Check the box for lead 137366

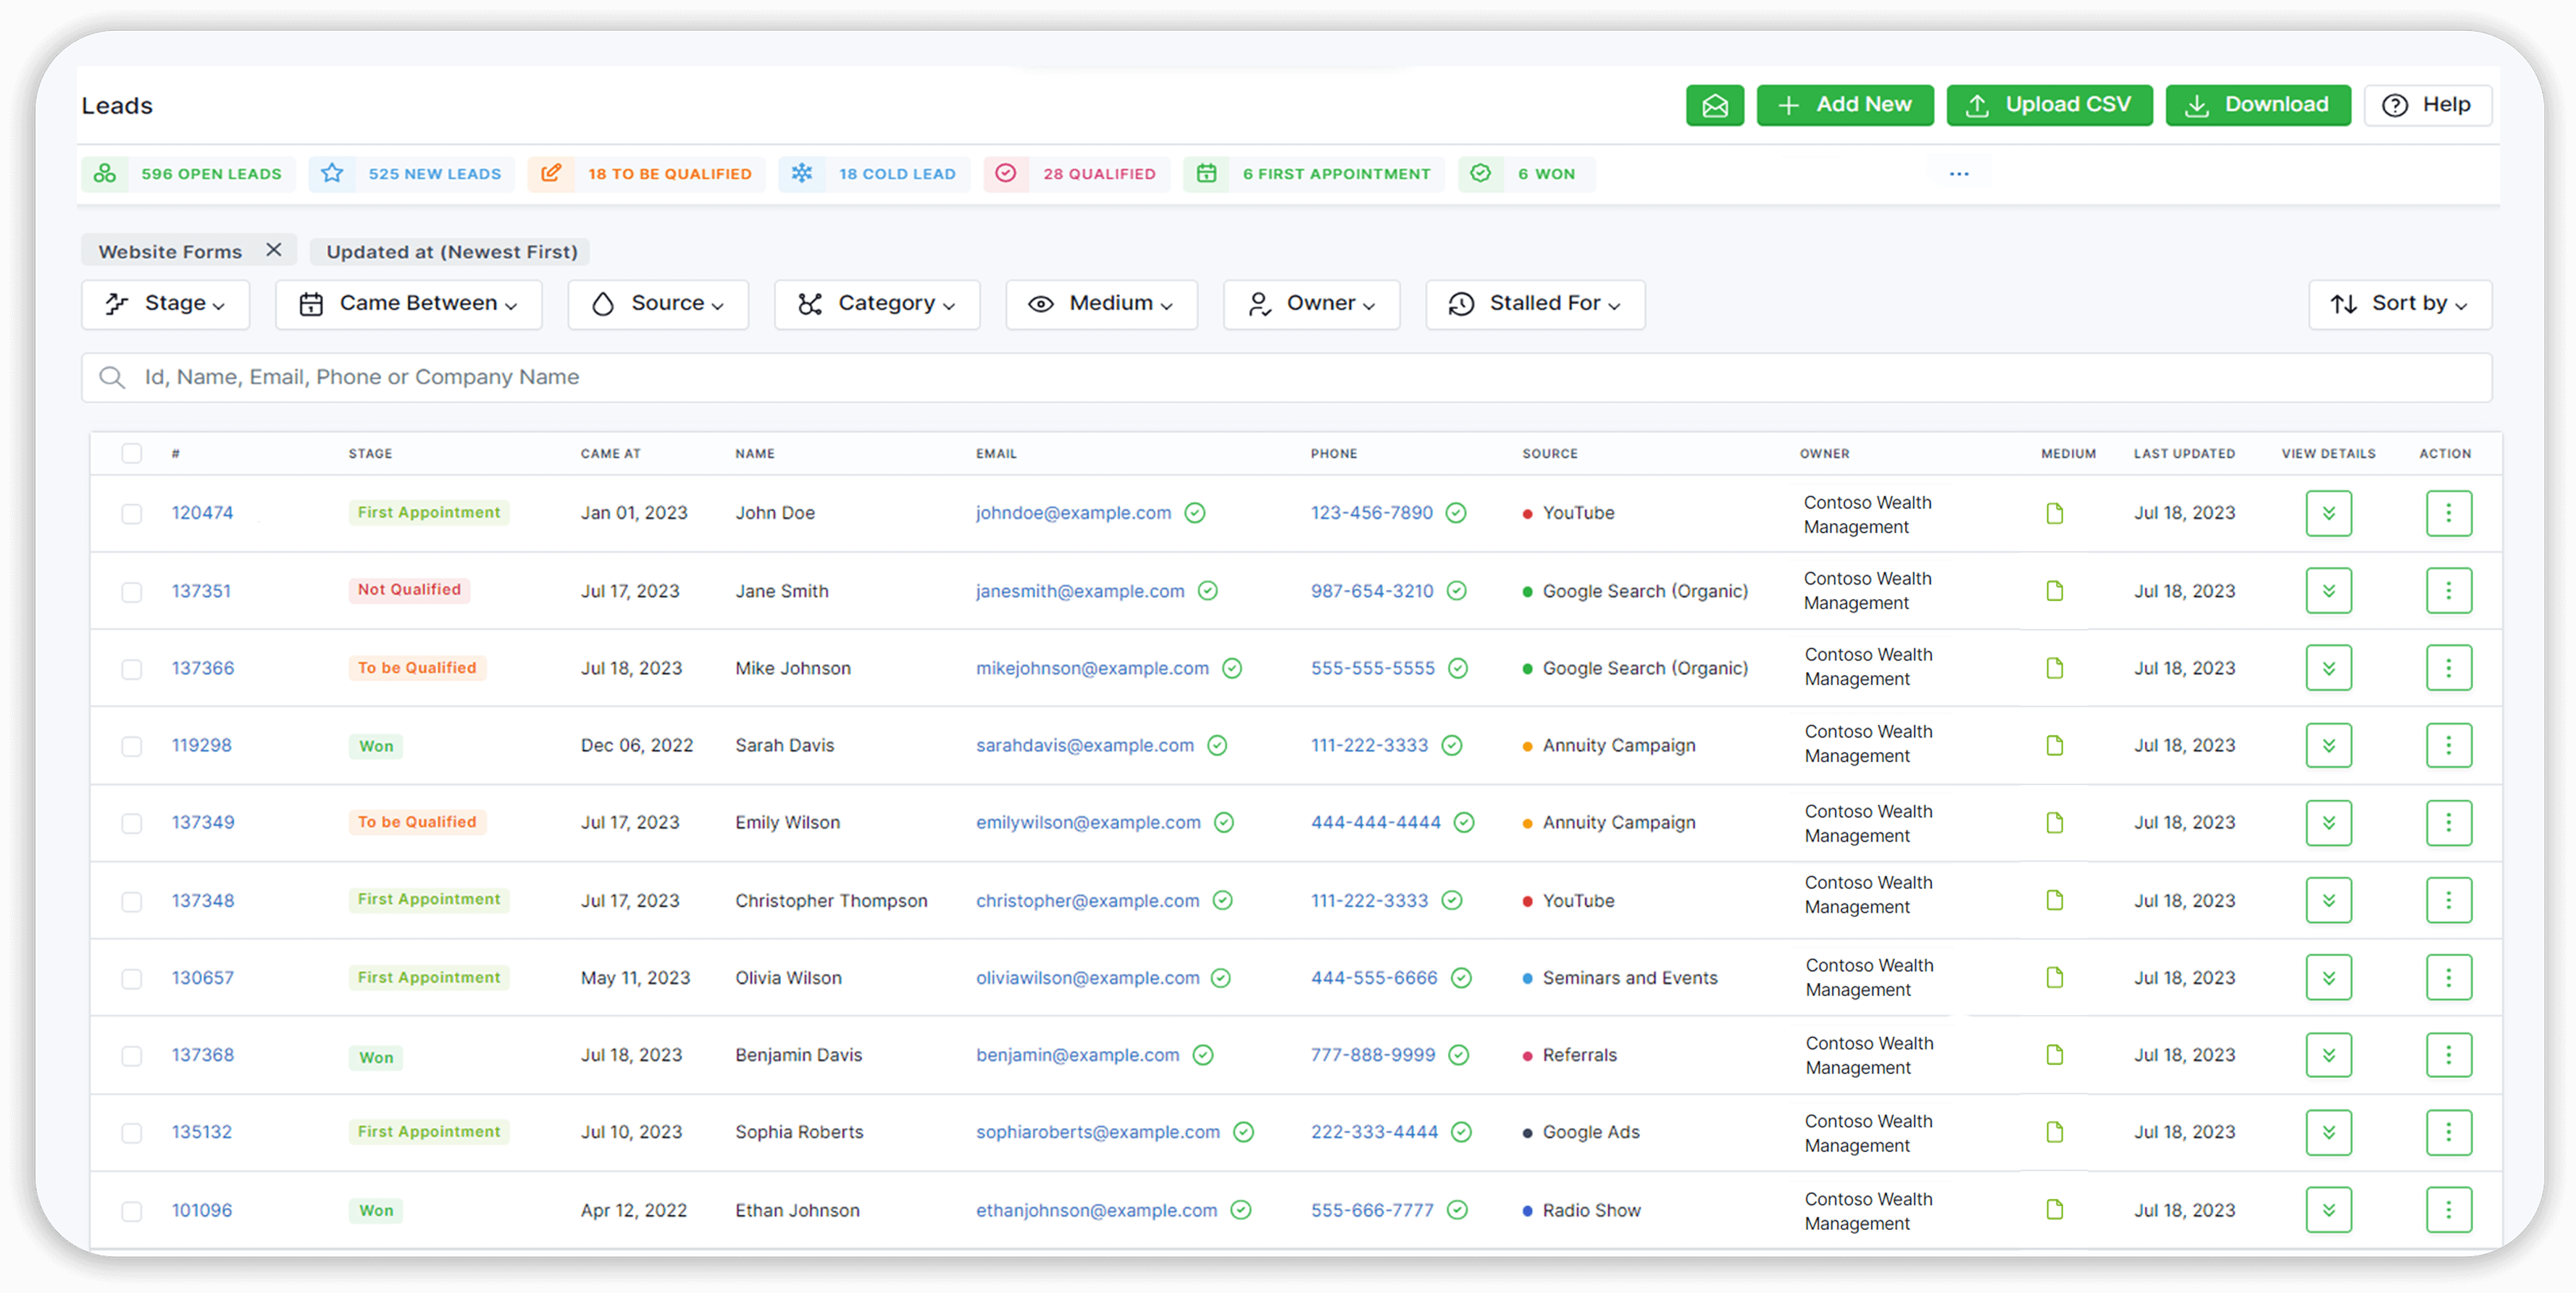click(132, 669)
